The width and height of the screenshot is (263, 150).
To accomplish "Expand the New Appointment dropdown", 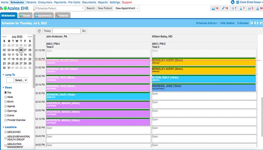I will tap(127, 8).
